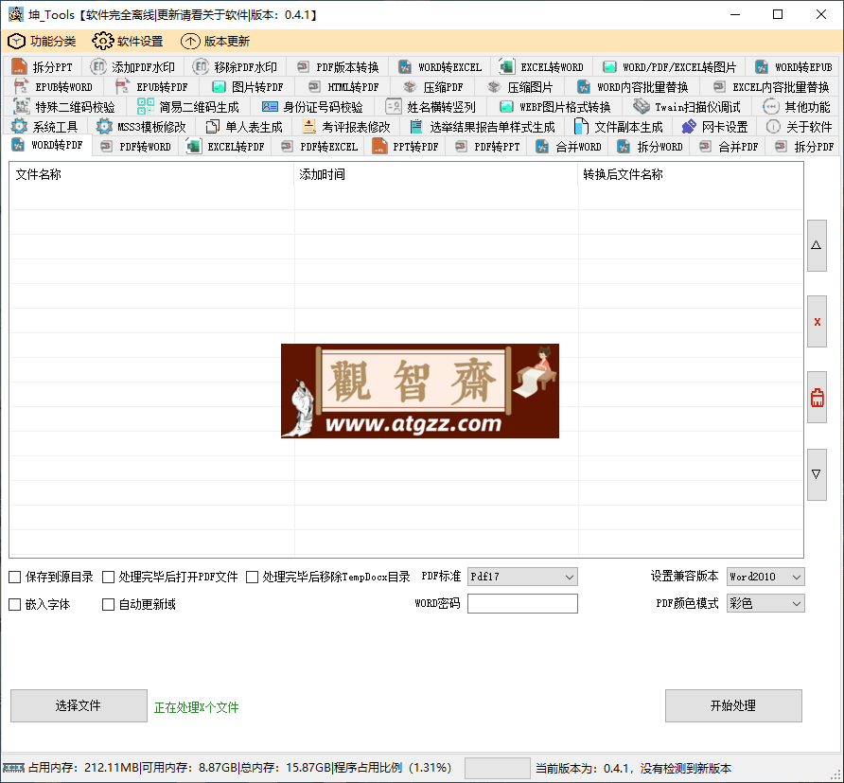The height and width of the screenshot is (783, 844).
Task: Open 移除PDF水印 tool
Action: (236, 67)
